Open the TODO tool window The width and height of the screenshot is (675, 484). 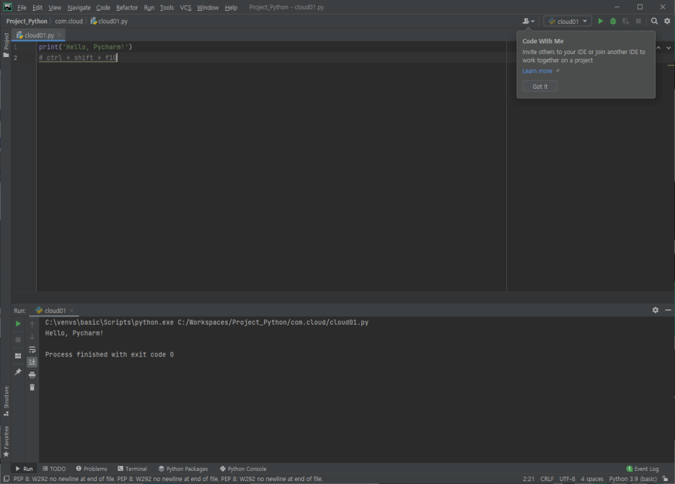54,469
